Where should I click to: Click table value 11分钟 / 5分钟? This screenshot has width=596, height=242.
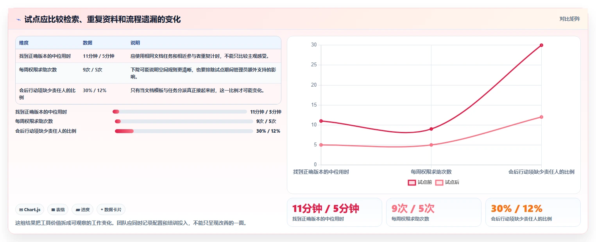pos(98,56)
